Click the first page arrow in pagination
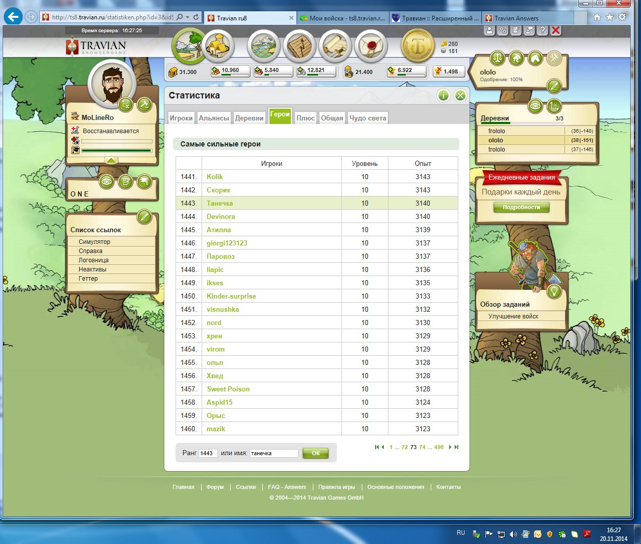This screenshot has height=544, width=641. 377,447
